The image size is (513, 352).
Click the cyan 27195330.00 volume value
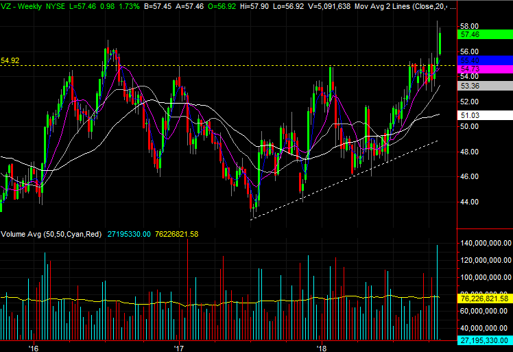coord(129,234)
